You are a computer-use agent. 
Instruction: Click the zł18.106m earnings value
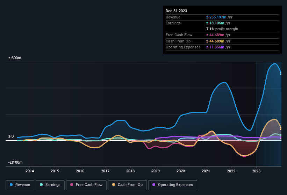click(215, 23)
